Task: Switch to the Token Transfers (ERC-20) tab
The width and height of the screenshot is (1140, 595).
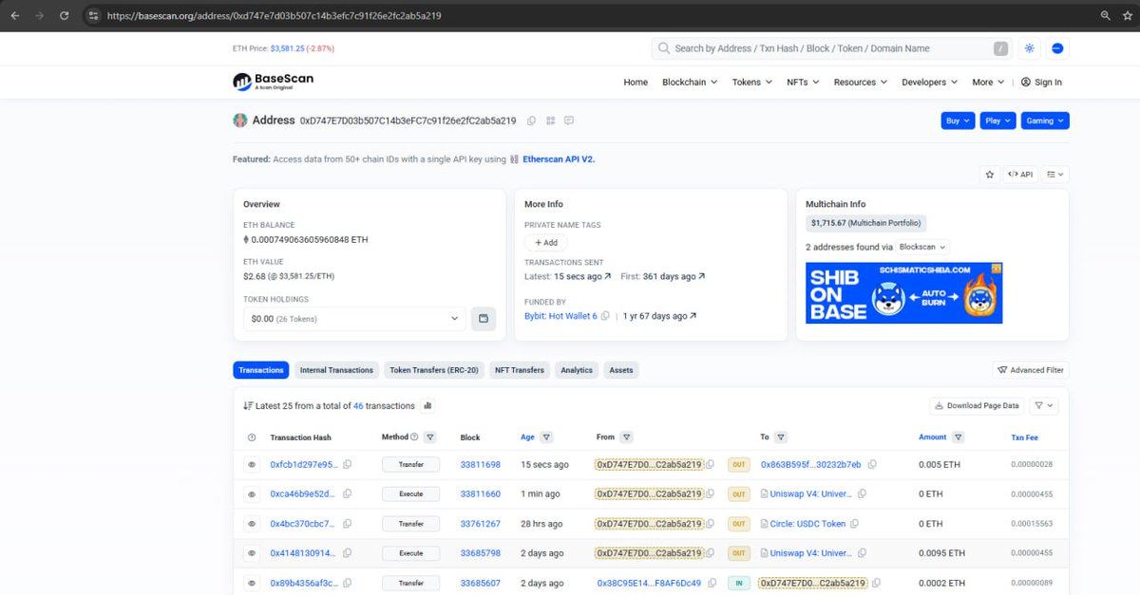Action: point(433,370)
